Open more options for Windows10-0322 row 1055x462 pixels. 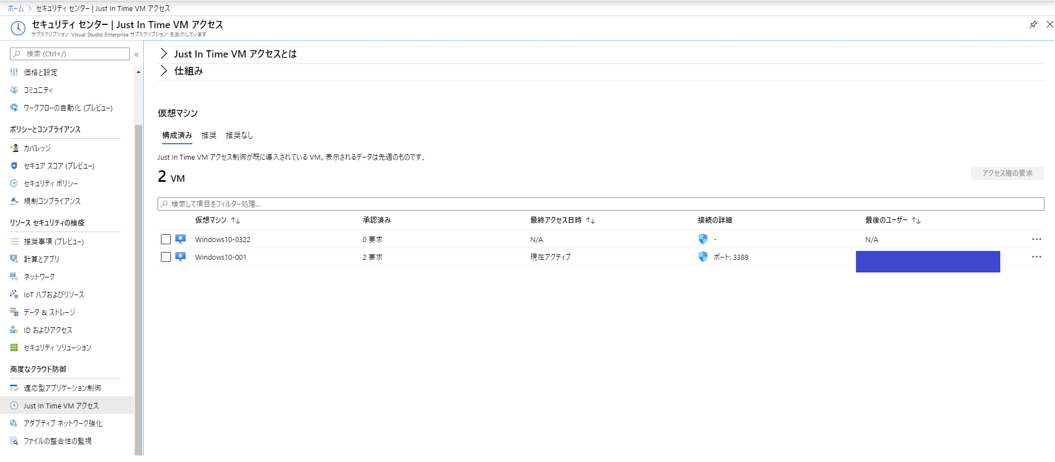[x=1036, y=239]
